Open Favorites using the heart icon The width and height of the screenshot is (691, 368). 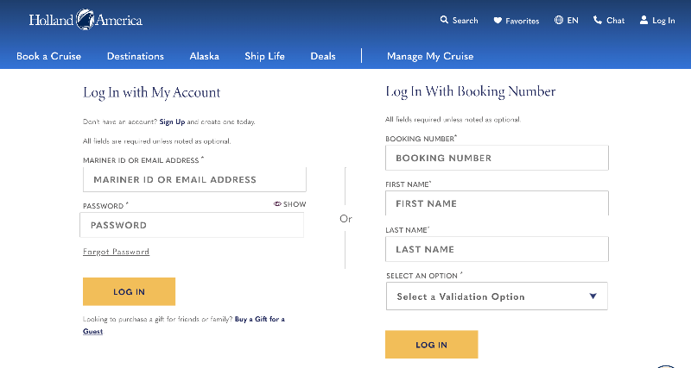tap(498, 20)
